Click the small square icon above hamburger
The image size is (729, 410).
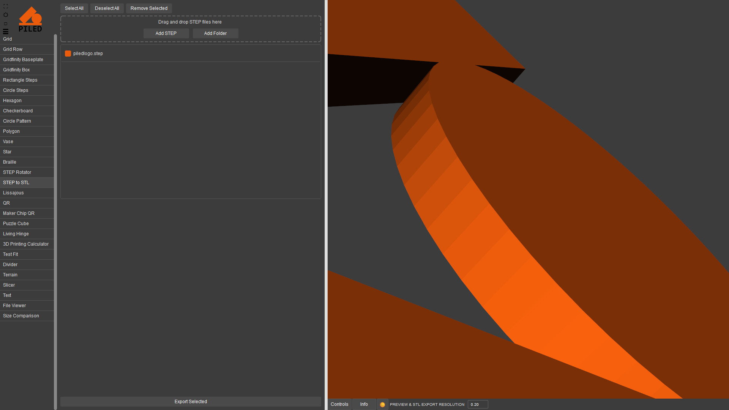tap(6, 24)
